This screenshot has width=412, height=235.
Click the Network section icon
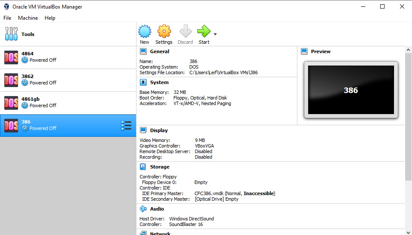click(143, 233)
